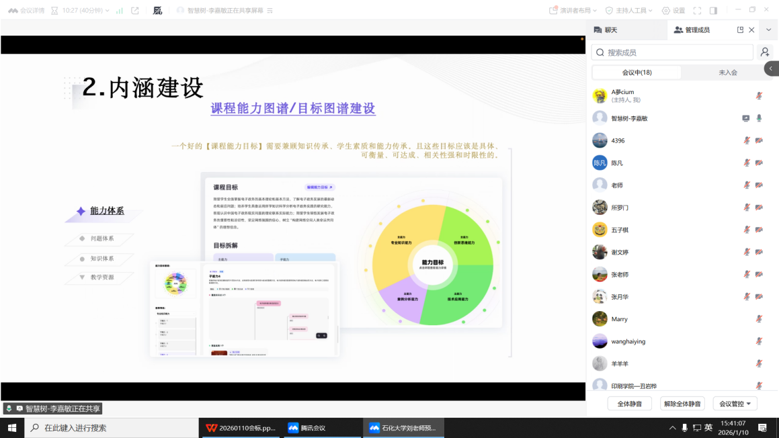Open 设置 settings with the gear icon

pyautogui.click(x=673, y=11)
